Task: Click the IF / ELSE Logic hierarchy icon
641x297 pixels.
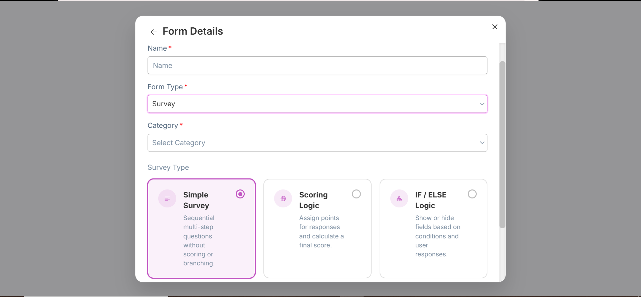Action: point(399,198)
